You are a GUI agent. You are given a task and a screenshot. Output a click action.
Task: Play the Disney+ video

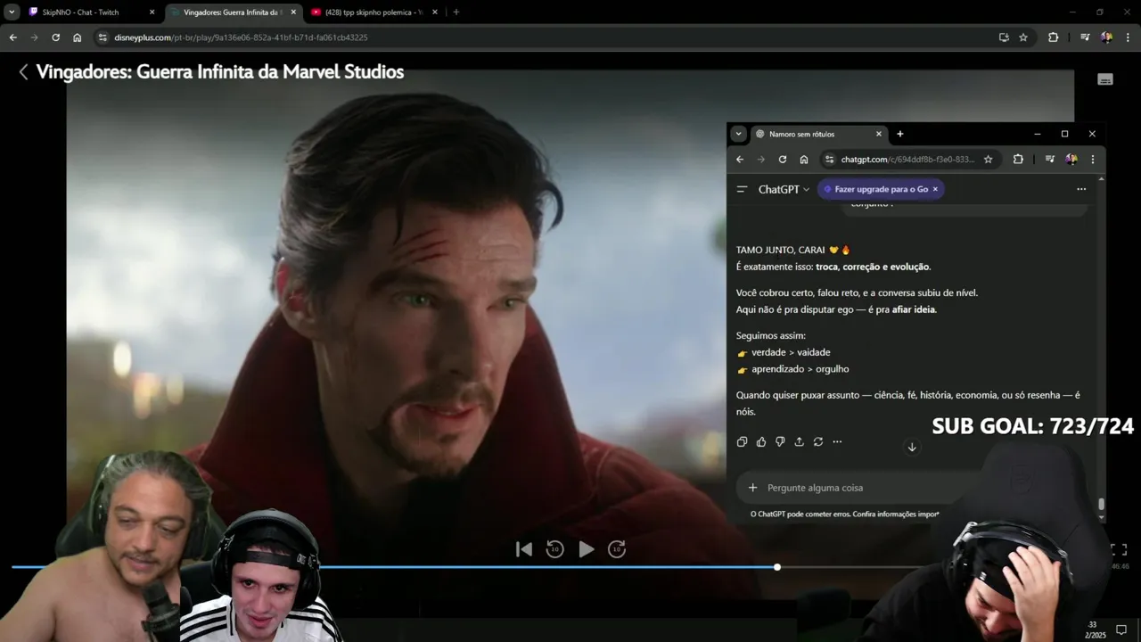coord(586,549)
